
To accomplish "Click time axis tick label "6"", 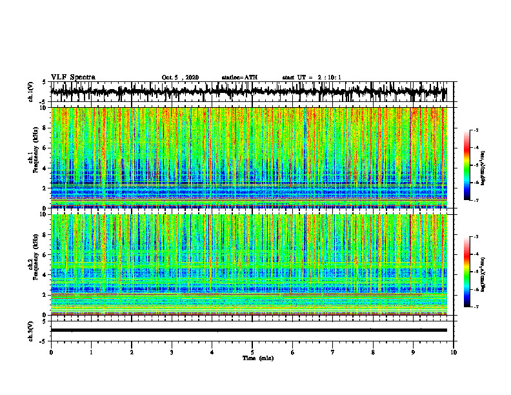I will pos(293,352).
